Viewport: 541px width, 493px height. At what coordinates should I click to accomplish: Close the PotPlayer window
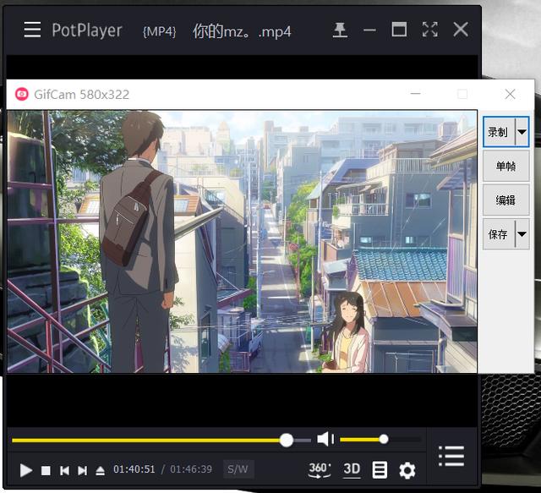coord(461,30)
